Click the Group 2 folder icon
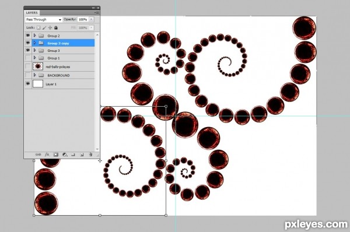Viewport: 350px width, 232px height. pyautogui.click(x=41, y=36)
